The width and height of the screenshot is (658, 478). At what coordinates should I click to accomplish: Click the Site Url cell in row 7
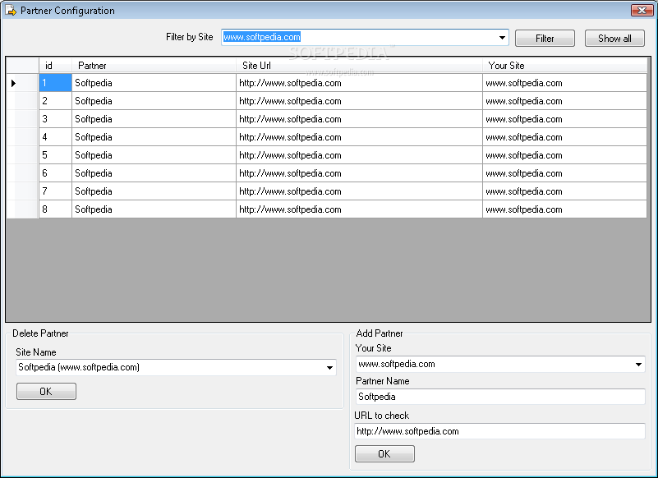(359, 191)
